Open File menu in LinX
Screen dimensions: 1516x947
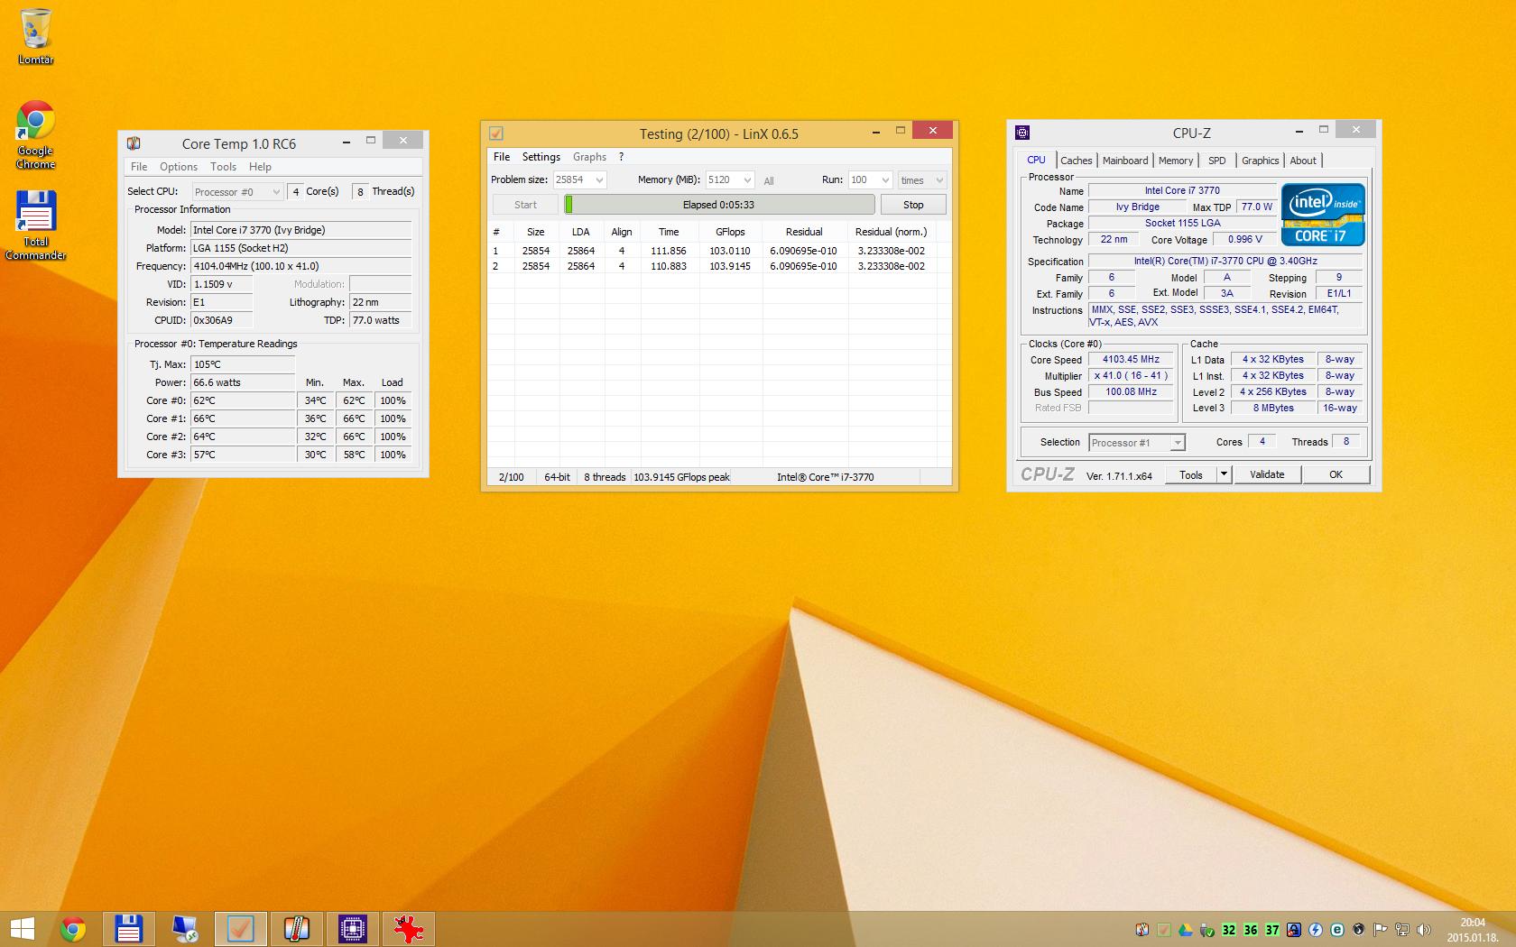coord(502,157)
